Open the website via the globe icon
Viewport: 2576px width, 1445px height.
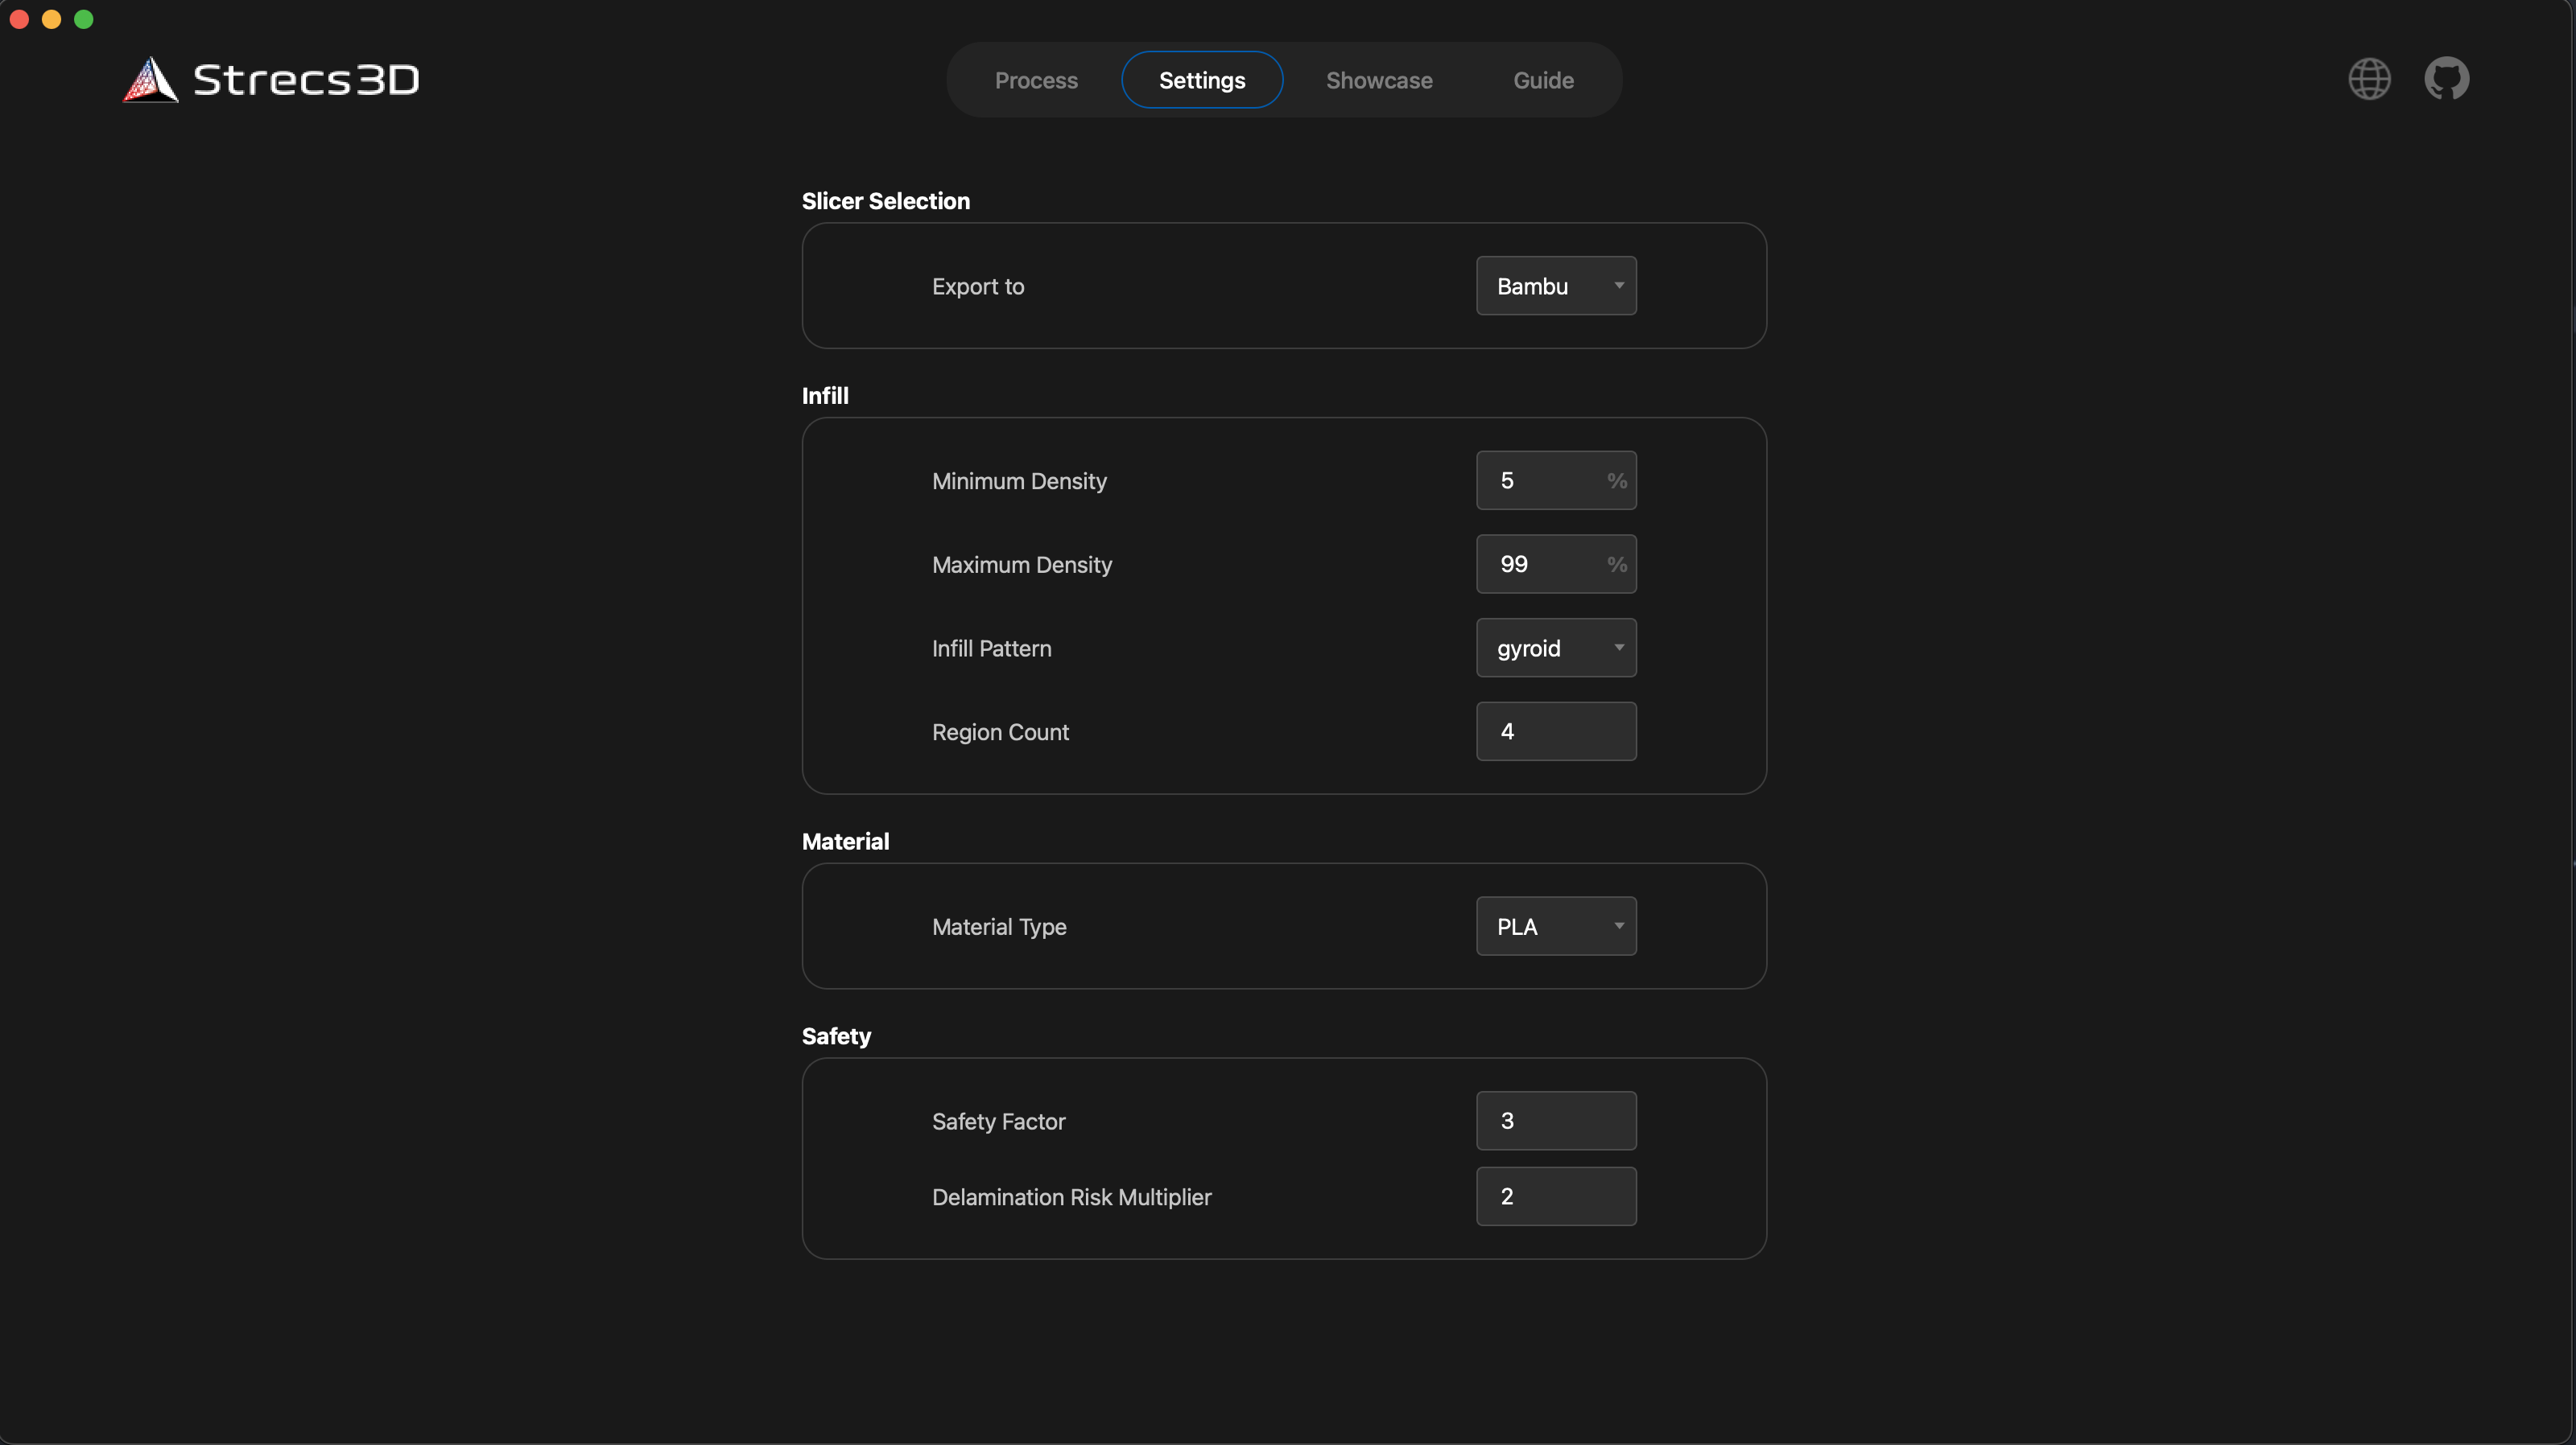pyautogui.click(x=2369, y=79)
